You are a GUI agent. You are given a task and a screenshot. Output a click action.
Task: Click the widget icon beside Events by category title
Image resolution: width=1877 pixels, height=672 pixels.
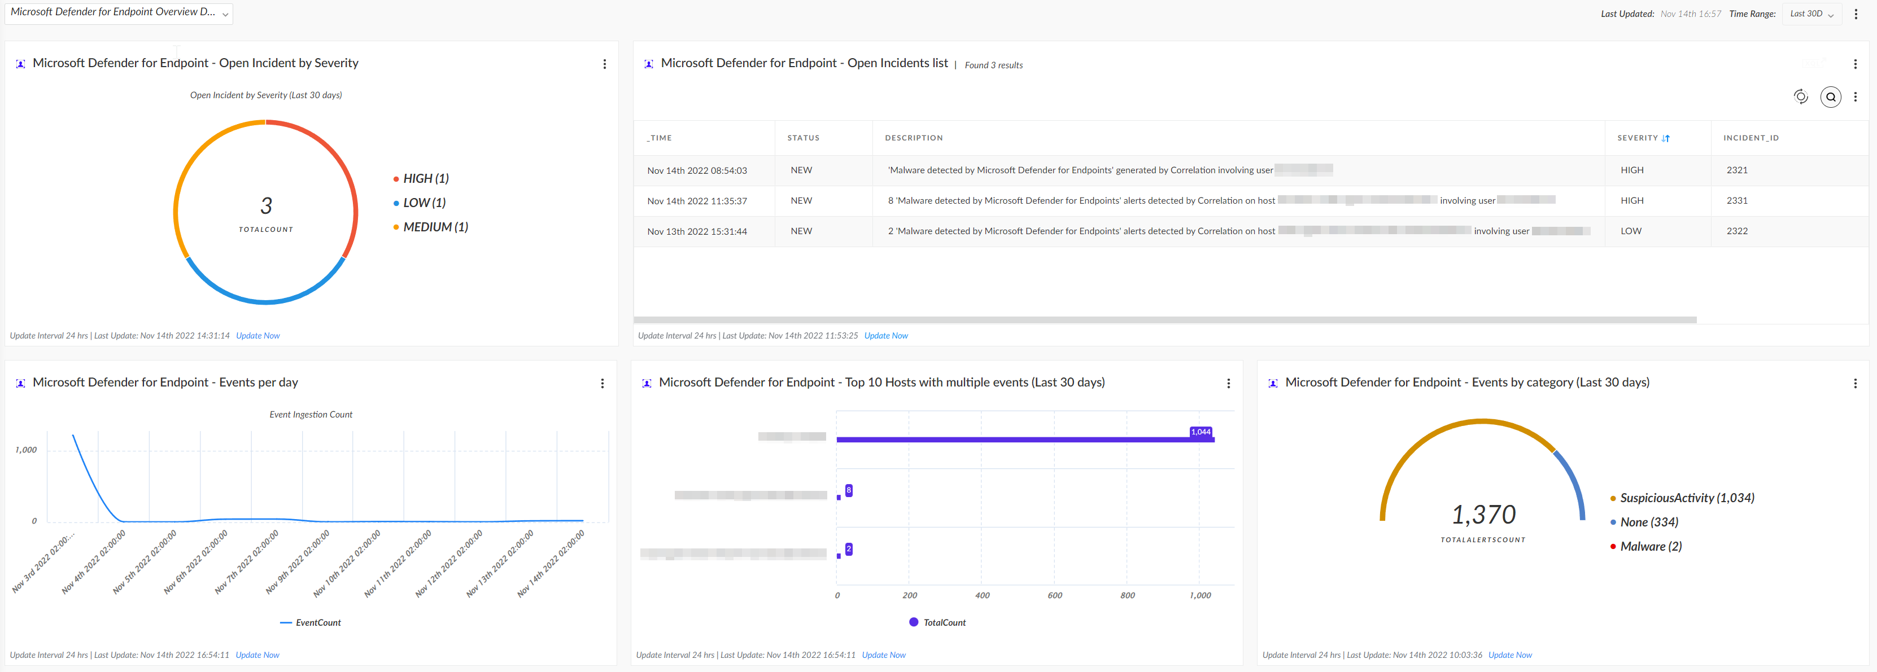tap(1273, 384)
